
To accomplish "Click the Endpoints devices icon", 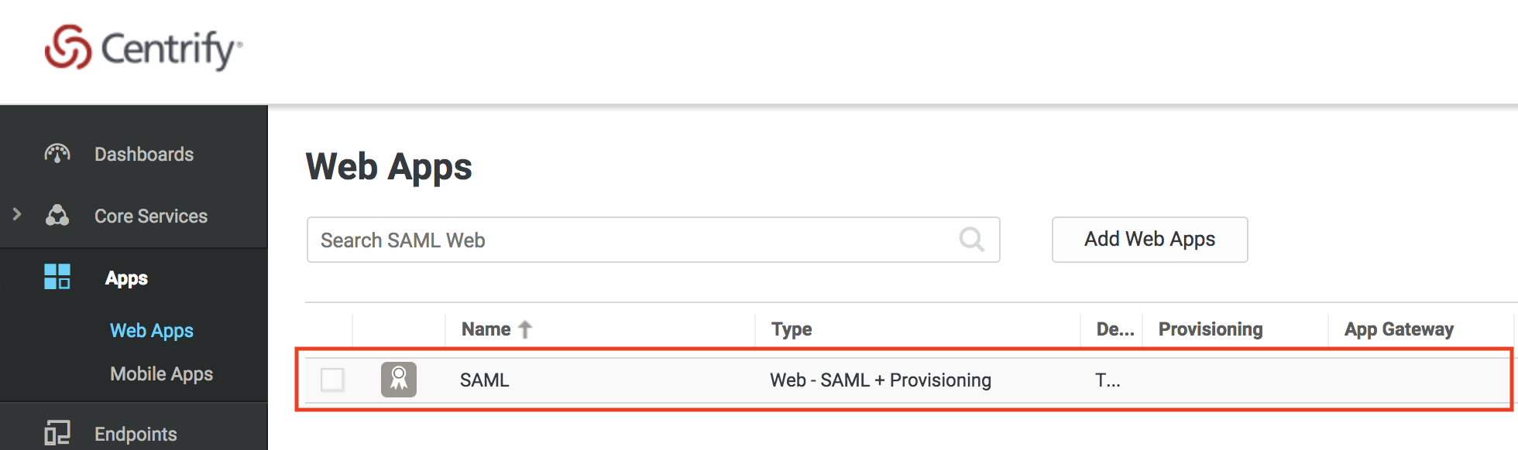I will (x=57, y=433).
